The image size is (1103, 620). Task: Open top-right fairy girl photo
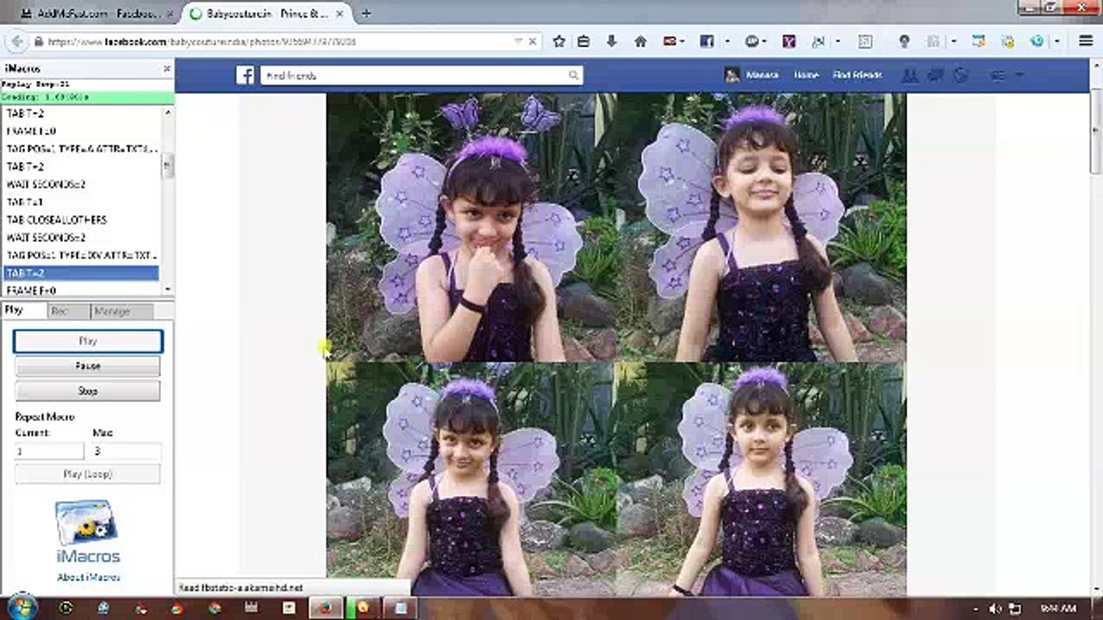(x=762, y=227)
